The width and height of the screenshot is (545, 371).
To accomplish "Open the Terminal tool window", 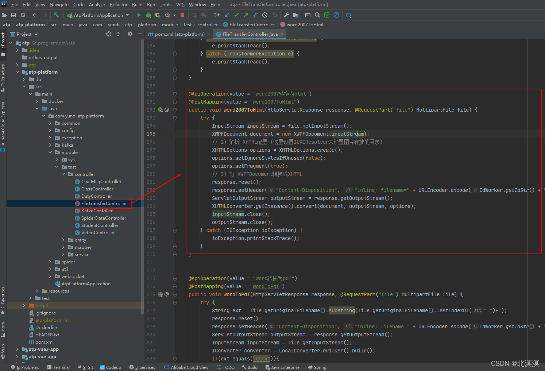I will 58,367.
